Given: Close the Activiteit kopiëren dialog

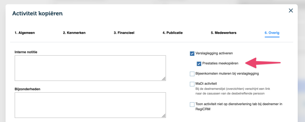Looking at the screenshot, I should click(291, 11).
